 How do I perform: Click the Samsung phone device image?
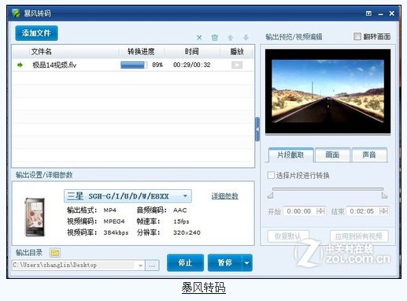tap(35, 217)
